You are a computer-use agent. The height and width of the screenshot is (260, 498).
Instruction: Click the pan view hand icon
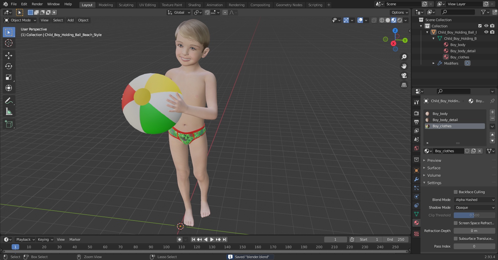click(404, 66)
